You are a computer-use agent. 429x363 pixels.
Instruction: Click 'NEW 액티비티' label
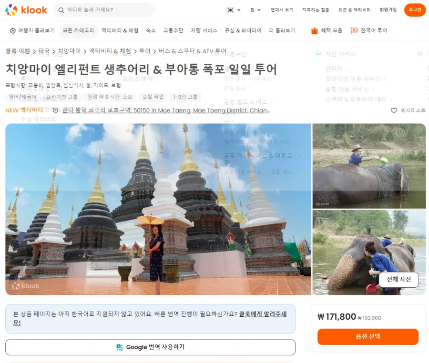click(x=24, y=110)
